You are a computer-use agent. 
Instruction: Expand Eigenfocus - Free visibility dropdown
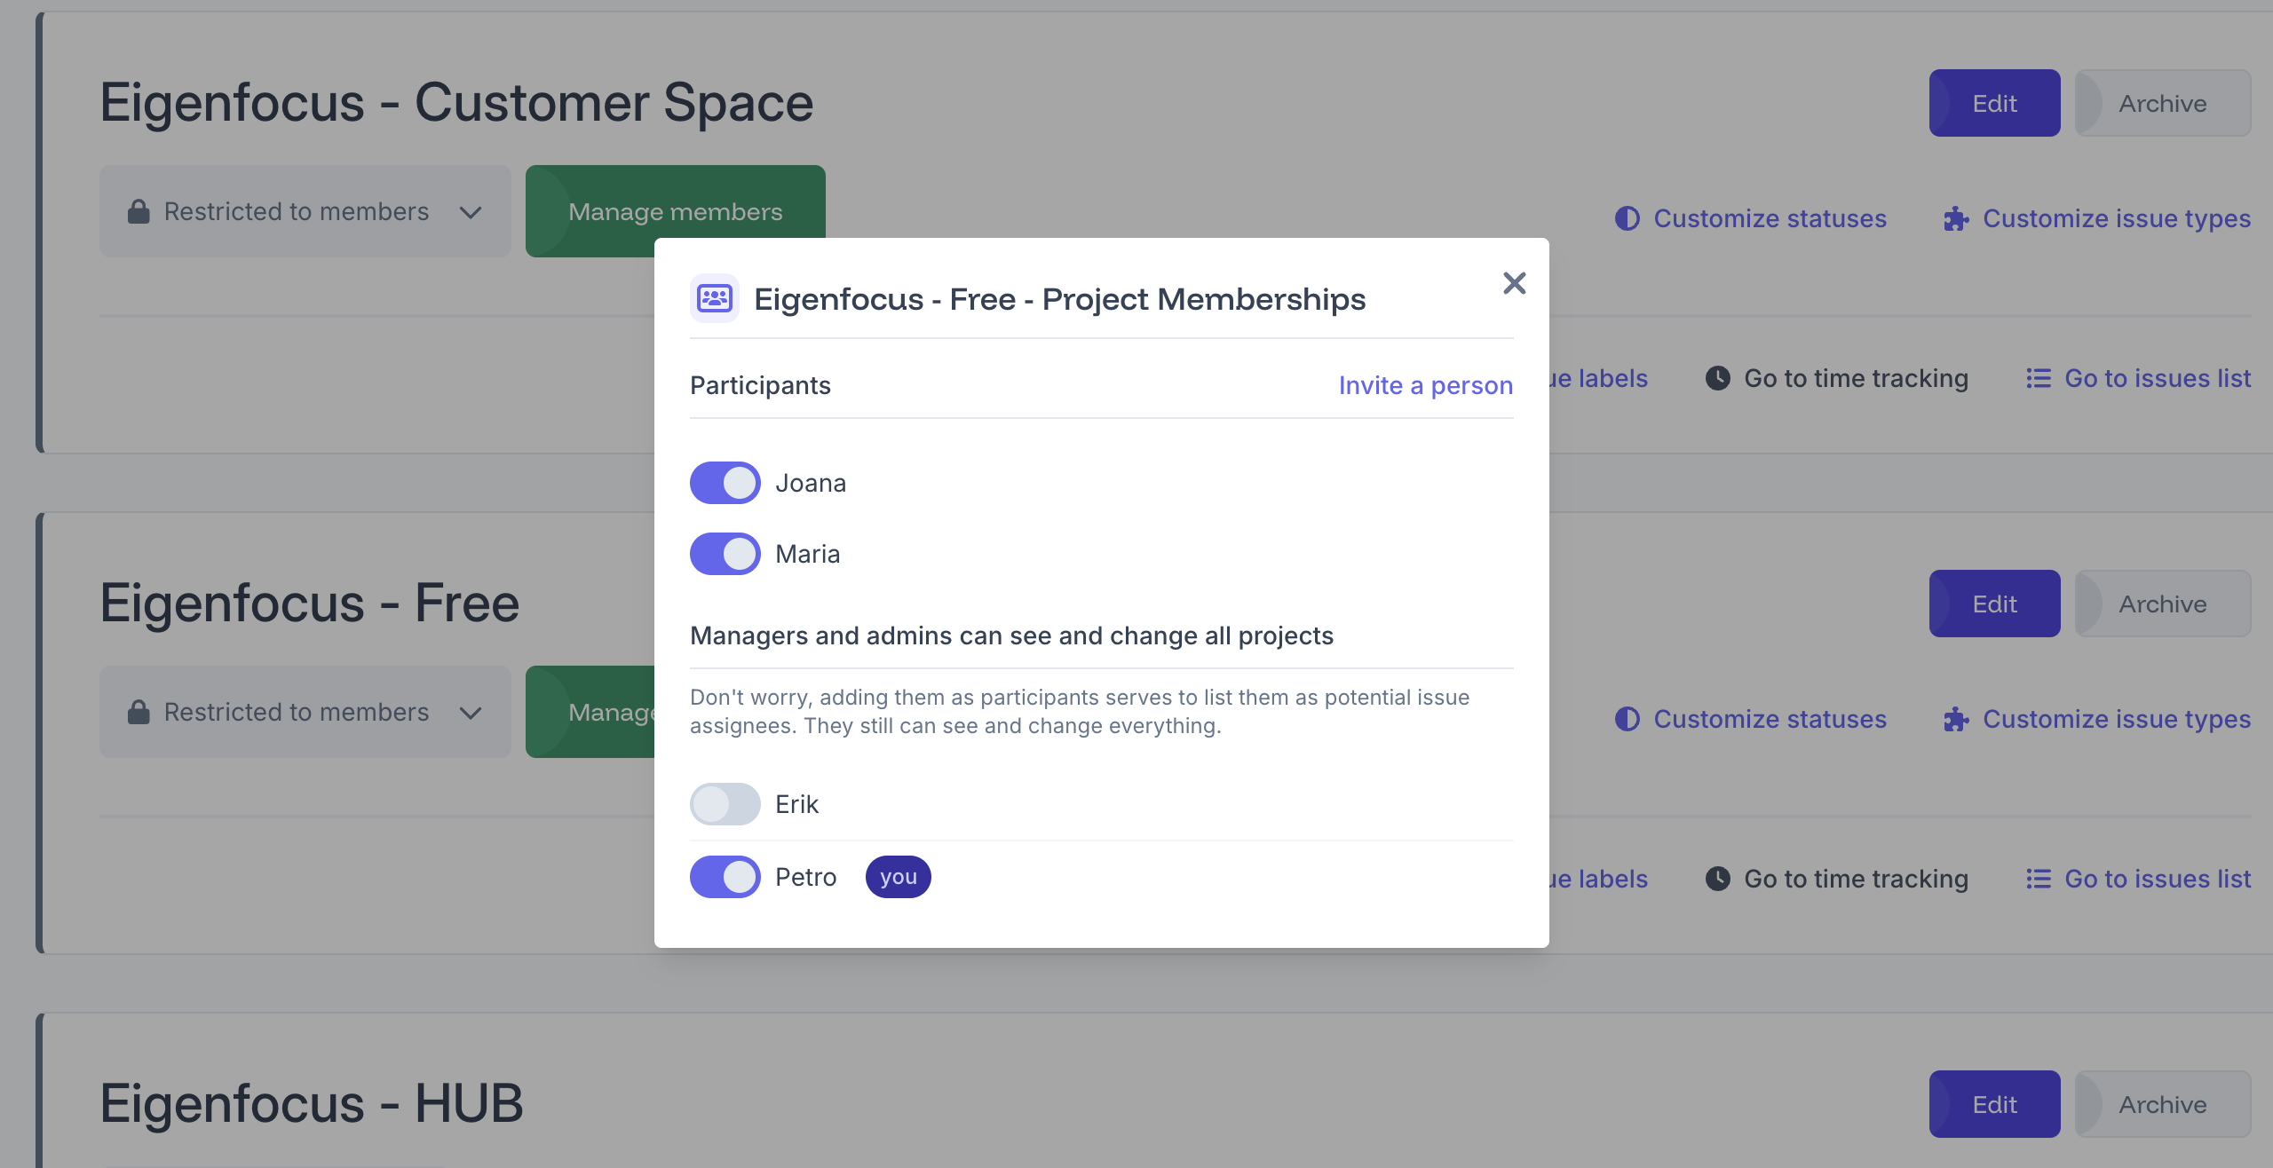[305, 712]
